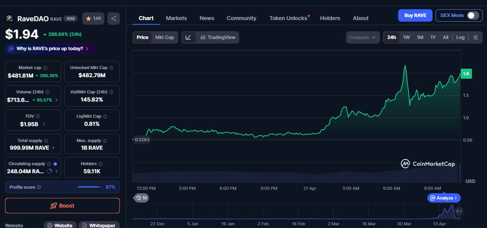Viewport: 487px width, 228px height.
Task: Select the 1W time range
Action: [406, 37]
